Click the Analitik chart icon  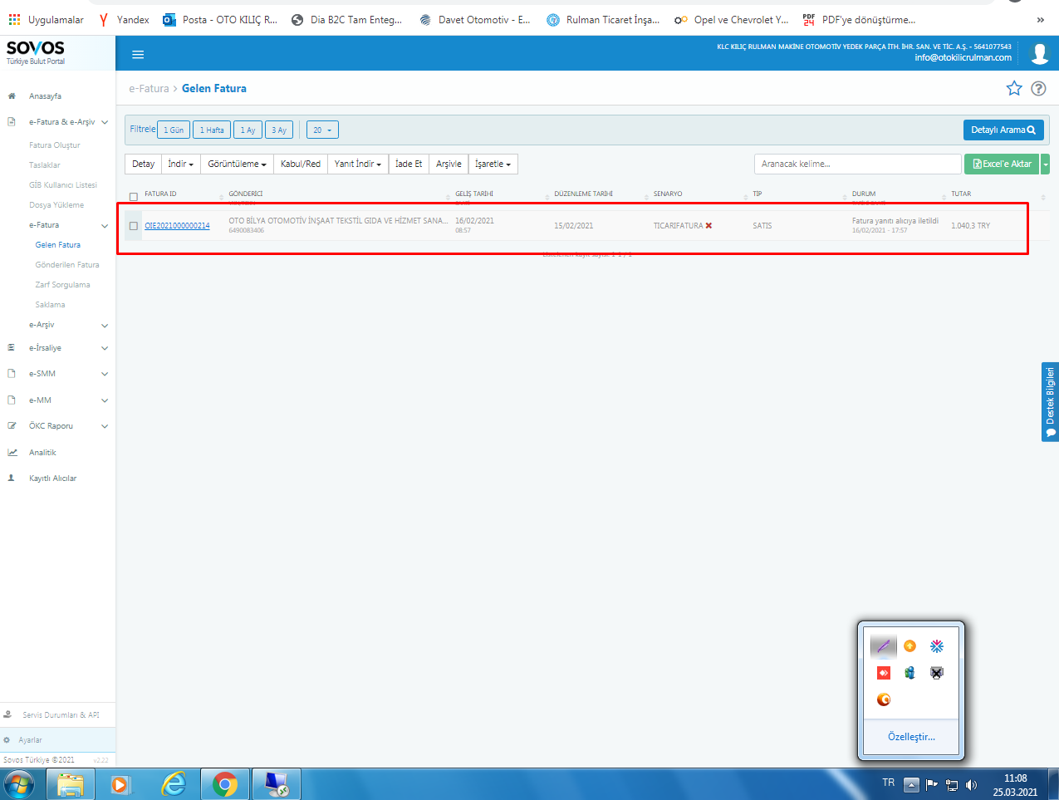12,453
